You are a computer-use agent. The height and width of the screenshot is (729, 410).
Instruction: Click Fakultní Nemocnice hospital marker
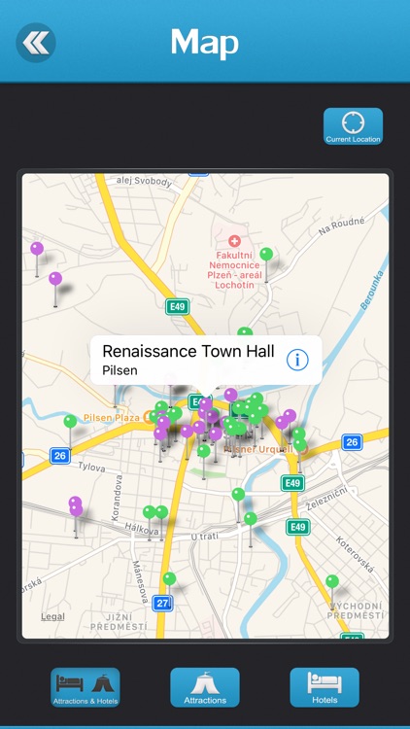234,241
